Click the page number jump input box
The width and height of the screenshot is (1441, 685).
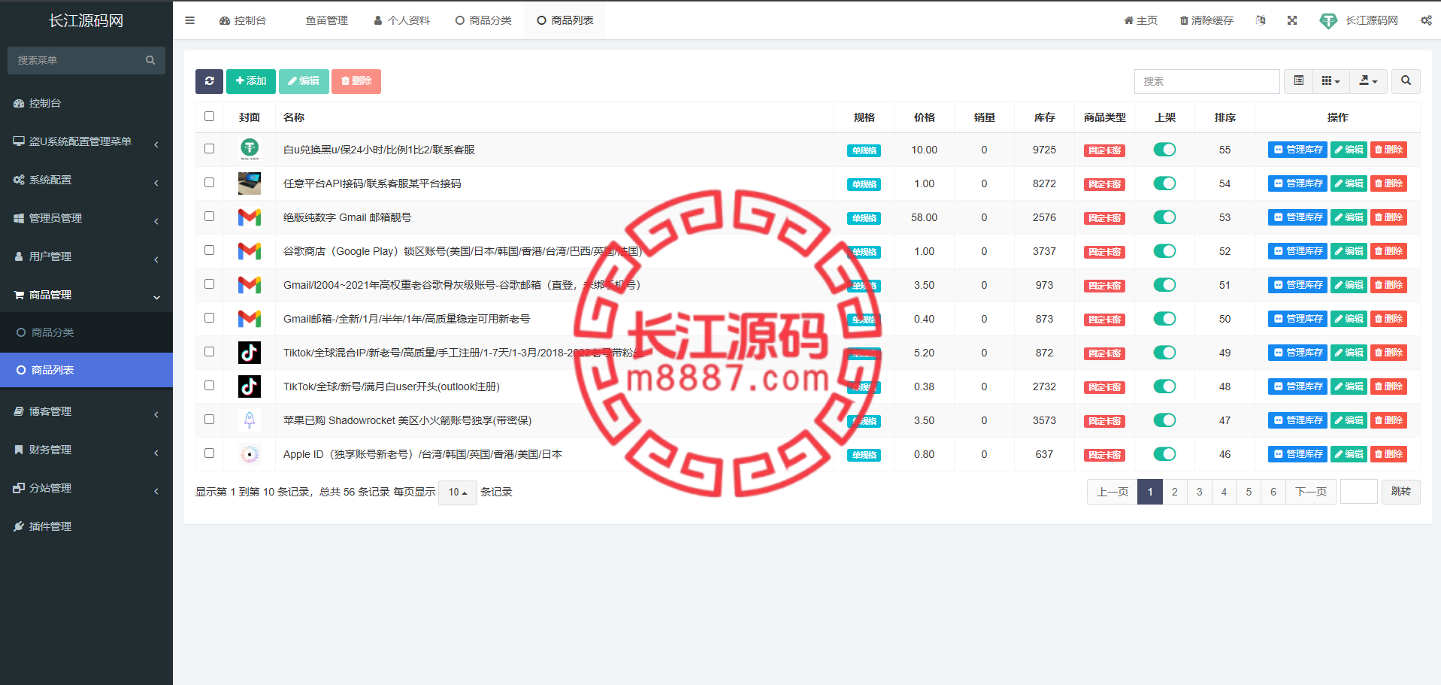1358,492
